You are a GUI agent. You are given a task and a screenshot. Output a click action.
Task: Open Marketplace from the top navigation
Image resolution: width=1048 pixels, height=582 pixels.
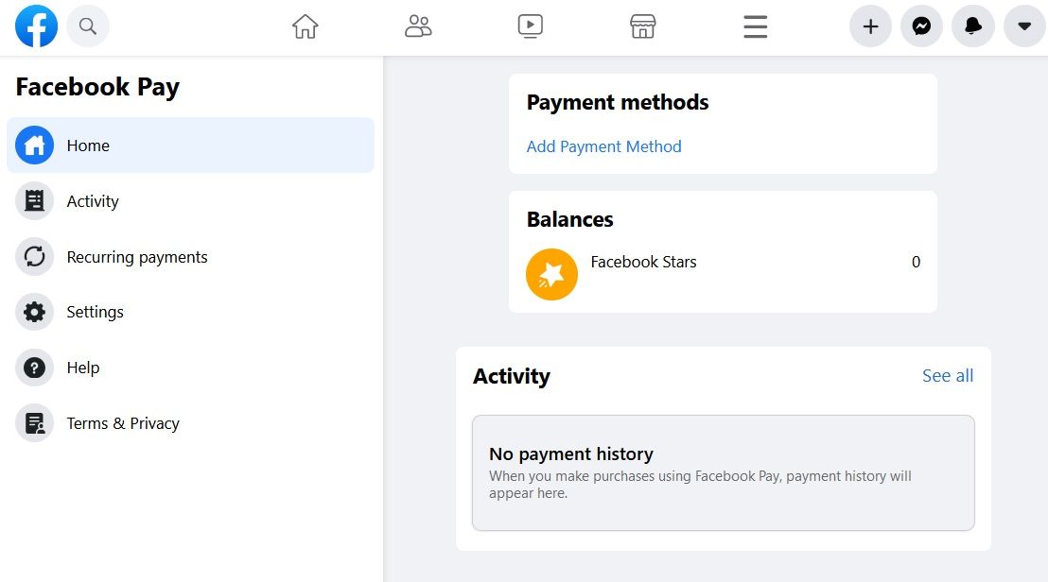642,26
